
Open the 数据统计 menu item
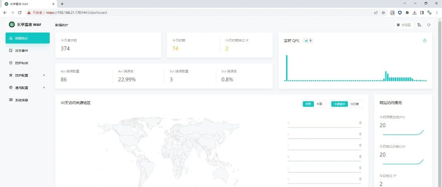click(28, 38)
